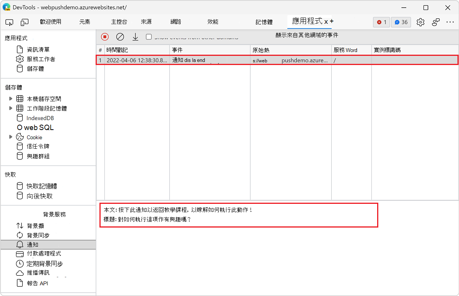This screenshot has height=296, width=459.
Task: Clear the recorded events list
Action: (x=120, y=37)
